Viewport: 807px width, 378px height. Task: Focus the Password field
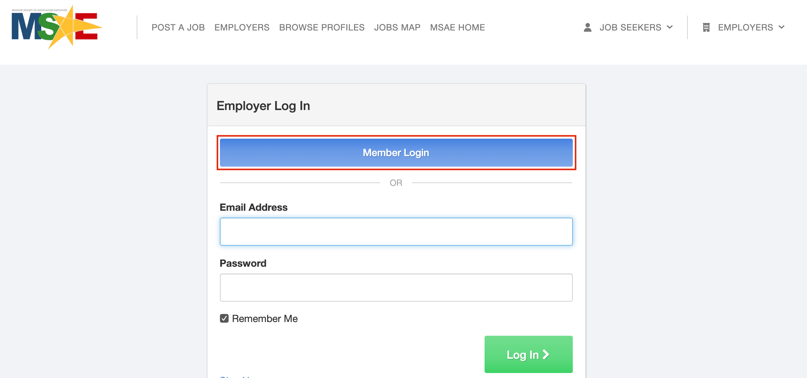click(396, 288)
